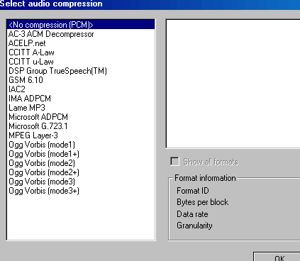Click inside the empty formats list box

coord(233,84)
